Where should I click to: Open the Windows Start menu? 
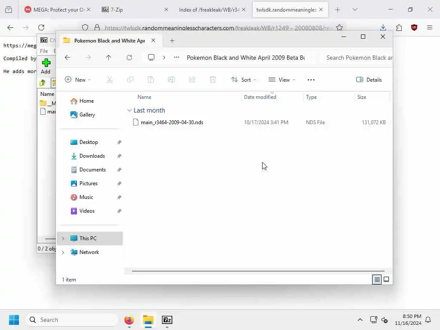click(x=14, y=320)
